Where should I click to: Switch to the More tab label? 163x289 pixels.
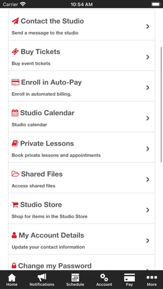coord(152,285)
